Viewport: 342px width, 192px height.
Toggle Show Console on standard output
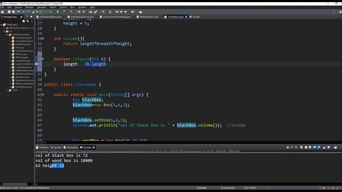314,147
